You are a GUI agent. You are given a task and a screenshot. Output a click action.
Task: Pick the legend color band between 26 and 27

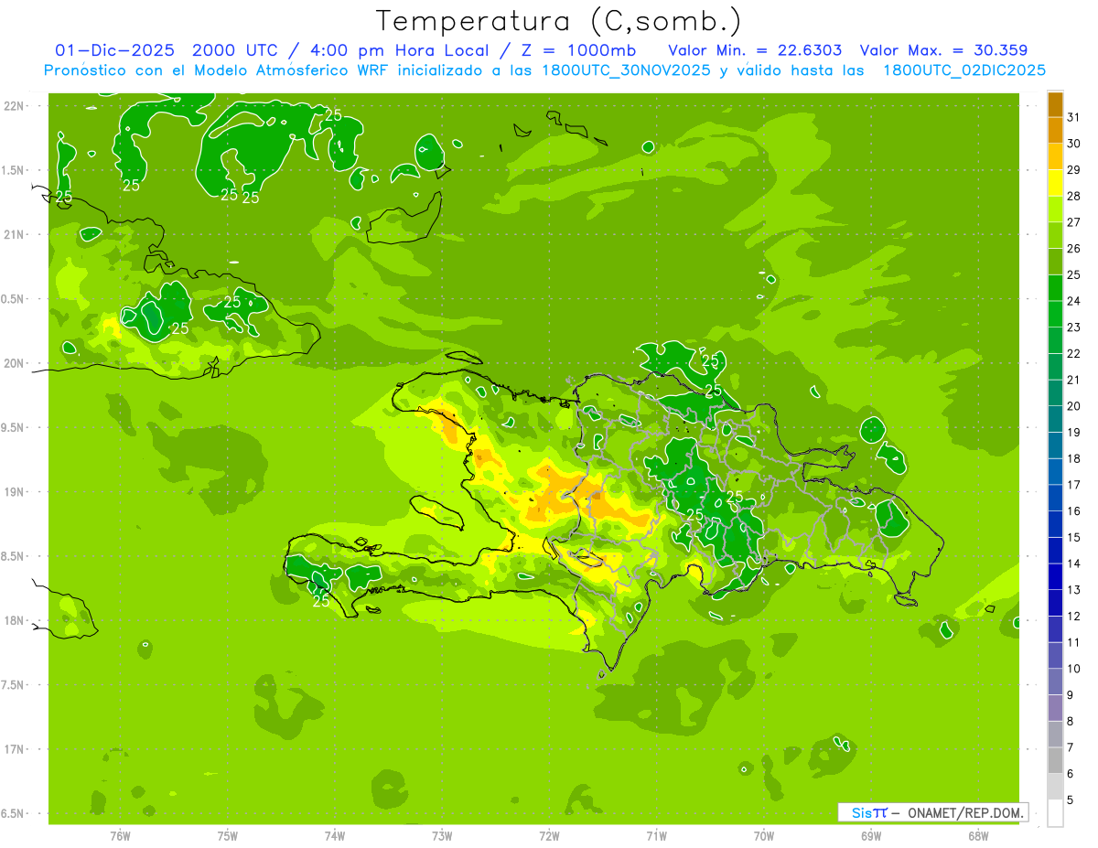tap(1055, 235)
